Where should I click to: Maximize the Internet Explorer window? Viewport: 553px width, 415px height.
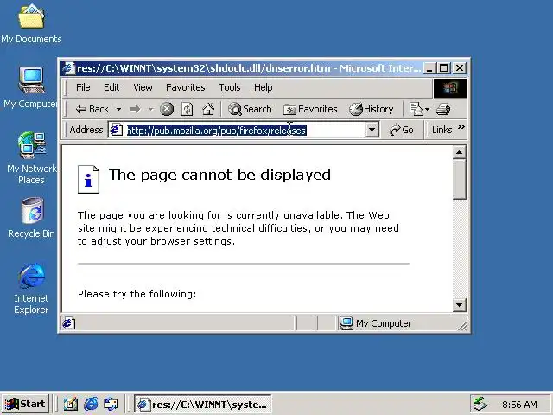click(x=443, y=68)
